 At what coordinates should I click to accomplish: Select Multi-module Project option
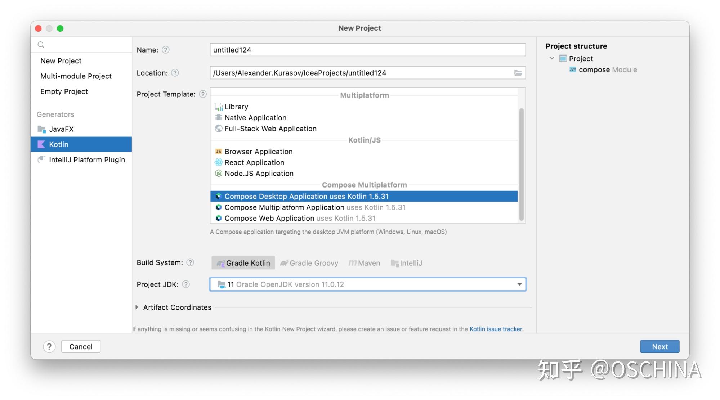point(76,76)
